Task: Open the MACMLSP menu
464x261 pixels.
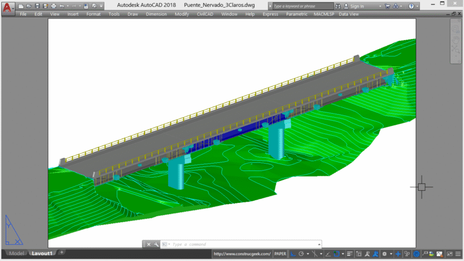Action: (x=324, y=14)
